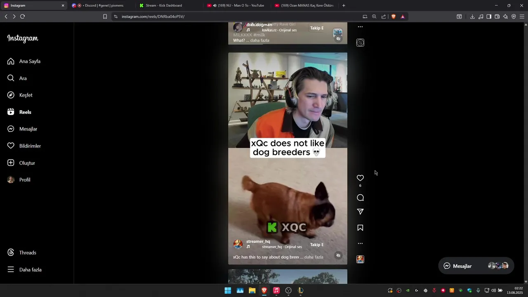
Task: Open the streamer_hq profile name
Action: (x=258, y=241)
